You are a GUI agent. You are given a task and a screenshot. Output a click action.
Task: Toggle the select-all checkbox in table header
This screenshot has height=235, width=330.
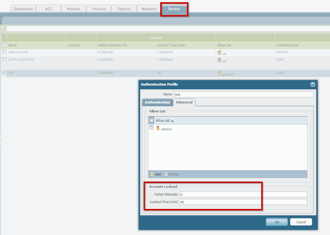click(x=4, y=45)
